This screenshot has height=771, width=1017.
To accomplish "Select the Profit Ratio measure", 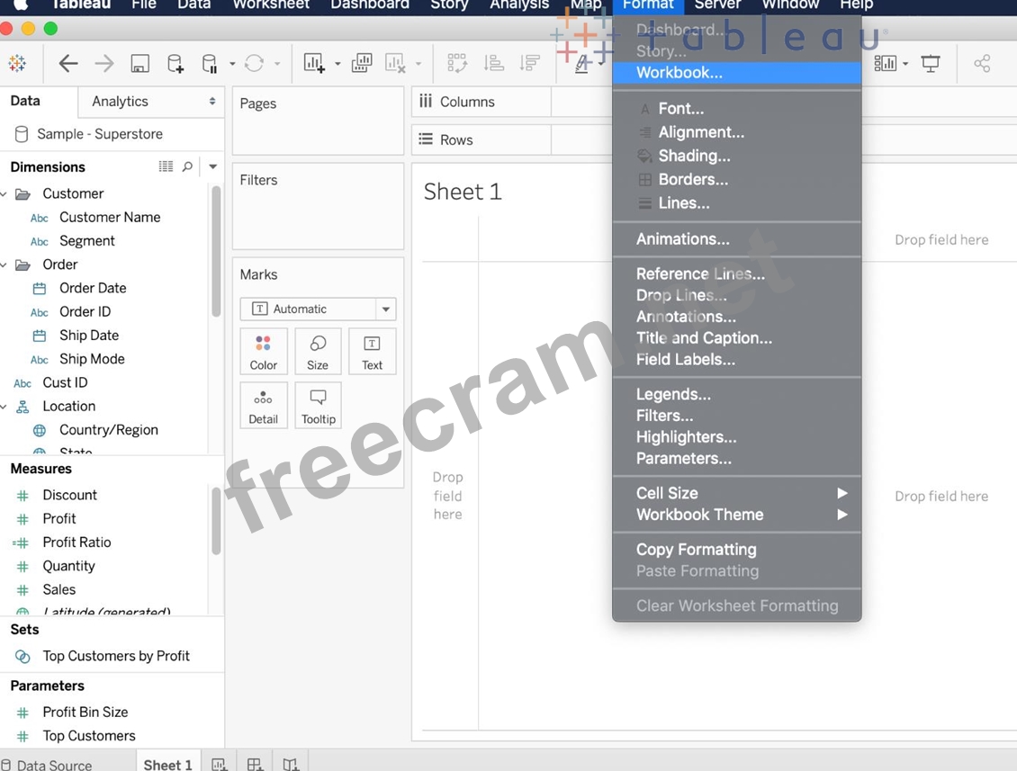I will coord(76,542).
